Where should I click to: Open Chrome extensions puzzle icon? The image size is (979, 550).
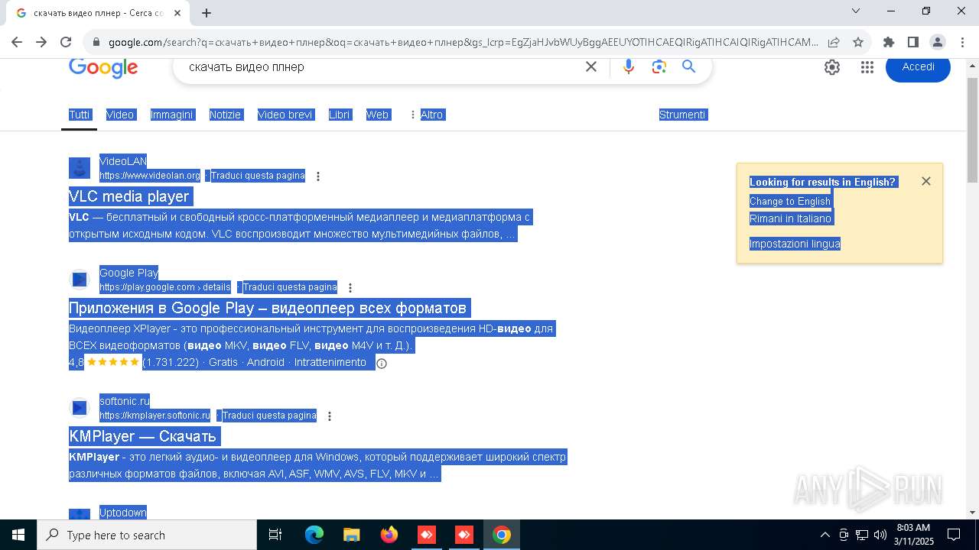click(889, 42)
